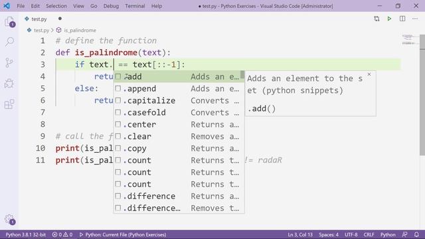The height and width of the screenshot is (239, 425).
Task: Run Python file with green play icon
Action: point(389,19)
